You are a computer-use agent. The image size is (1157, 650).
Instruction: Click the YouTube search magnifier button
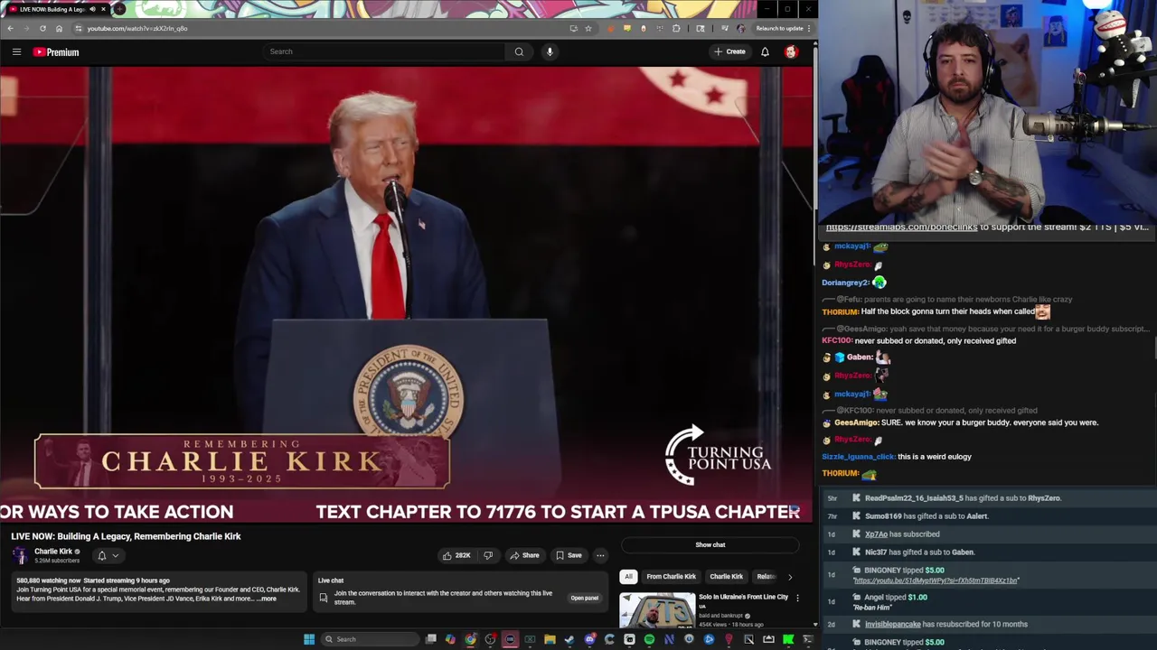pos(519,51)
